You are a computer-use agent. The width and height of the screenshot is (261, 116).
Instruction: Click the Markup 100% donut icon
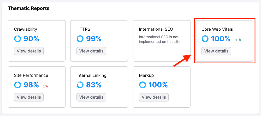click(x=143, y=85)
